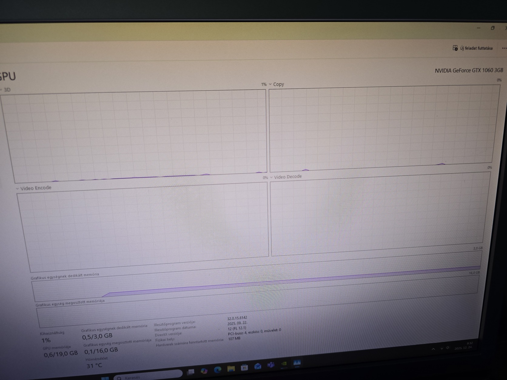Click the driver version 32.0.15.8142

coord(237,318)
